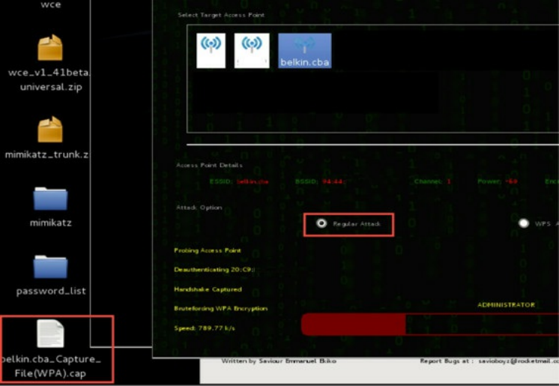The width and height of the screenshot is (559, 386).
Task: Open the wce_v1_41beta universal.zip archive icon
Action: pyautogui.click(x=50, y=48)
